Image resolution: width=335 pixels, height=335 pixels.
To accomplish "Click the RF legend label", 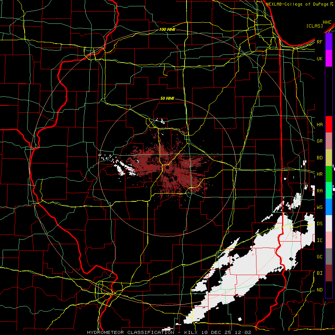I will coord(319,42).
